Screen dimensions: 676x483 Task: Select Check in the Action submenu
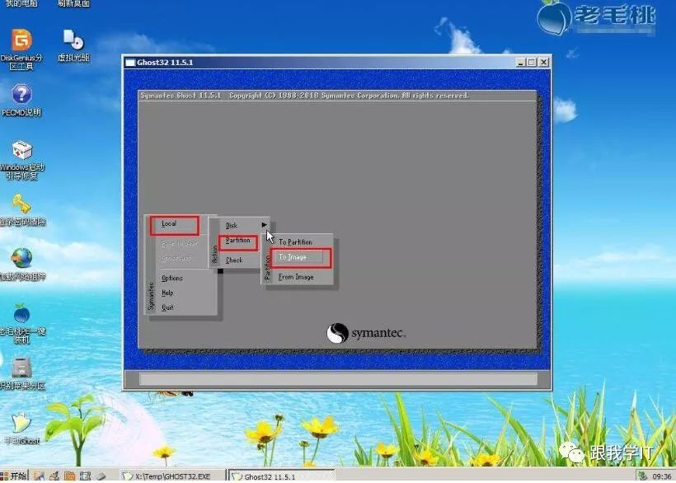(234, 260)
